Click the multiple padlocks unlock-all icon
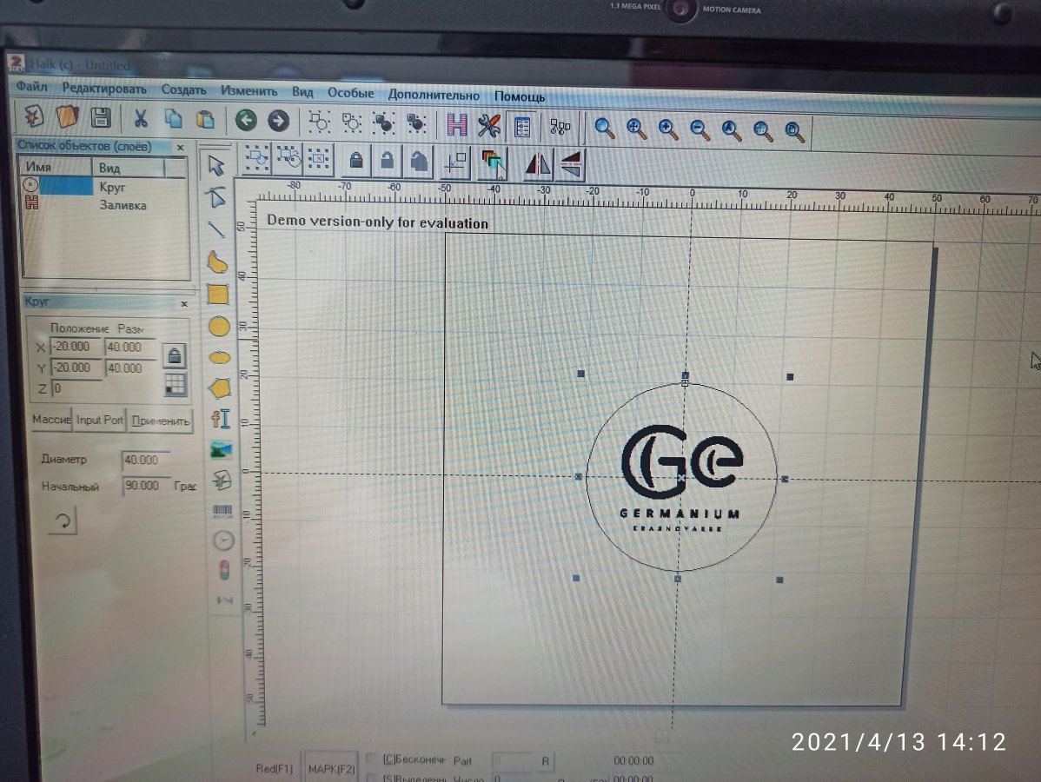The height and width of the screenshot is (782, 1041). coord(418,162)
